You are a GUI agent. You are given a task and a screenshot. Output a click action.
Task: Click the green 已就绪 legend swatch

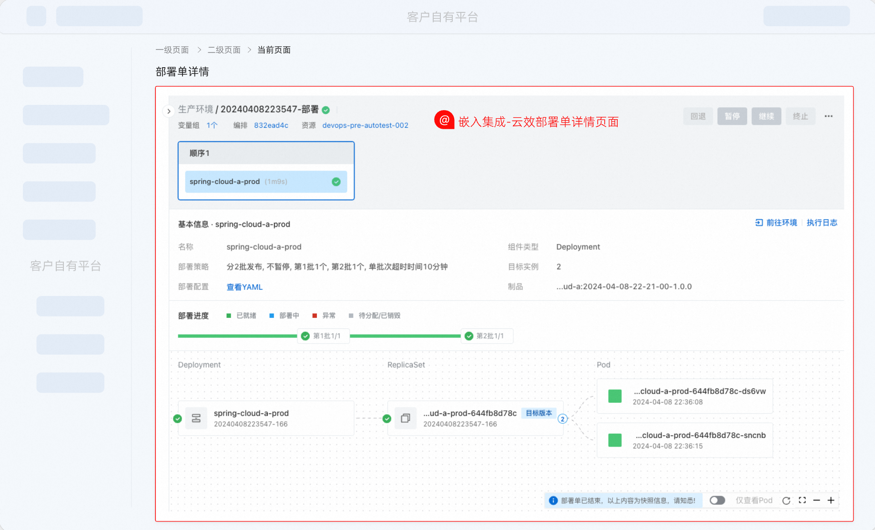pos(229,316)
